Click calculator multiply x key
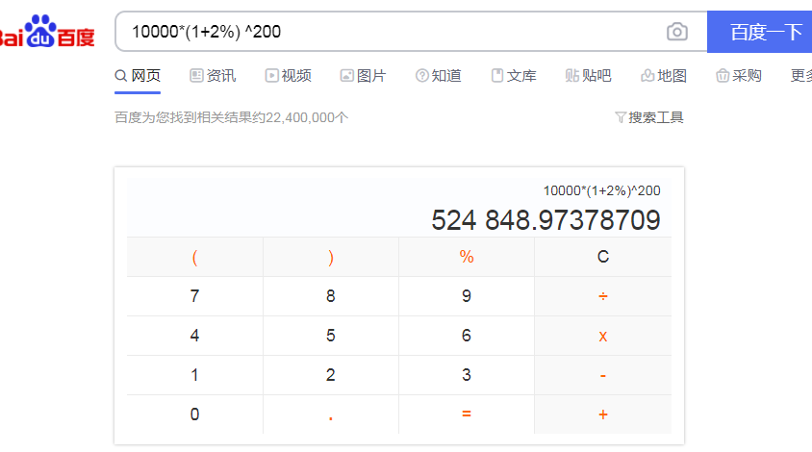 pos(603,336)
